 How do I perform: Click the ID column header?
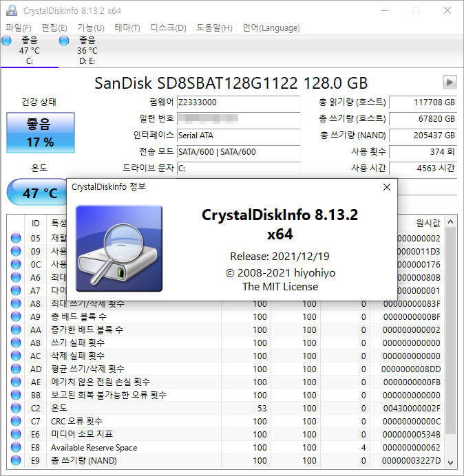coord(35,224)
